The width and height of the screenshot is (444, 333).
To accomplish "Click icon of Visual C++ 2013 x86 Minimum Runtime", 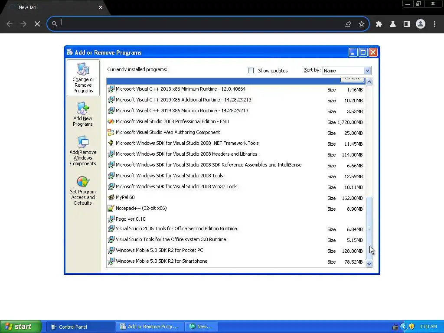I will pos(111,89).
